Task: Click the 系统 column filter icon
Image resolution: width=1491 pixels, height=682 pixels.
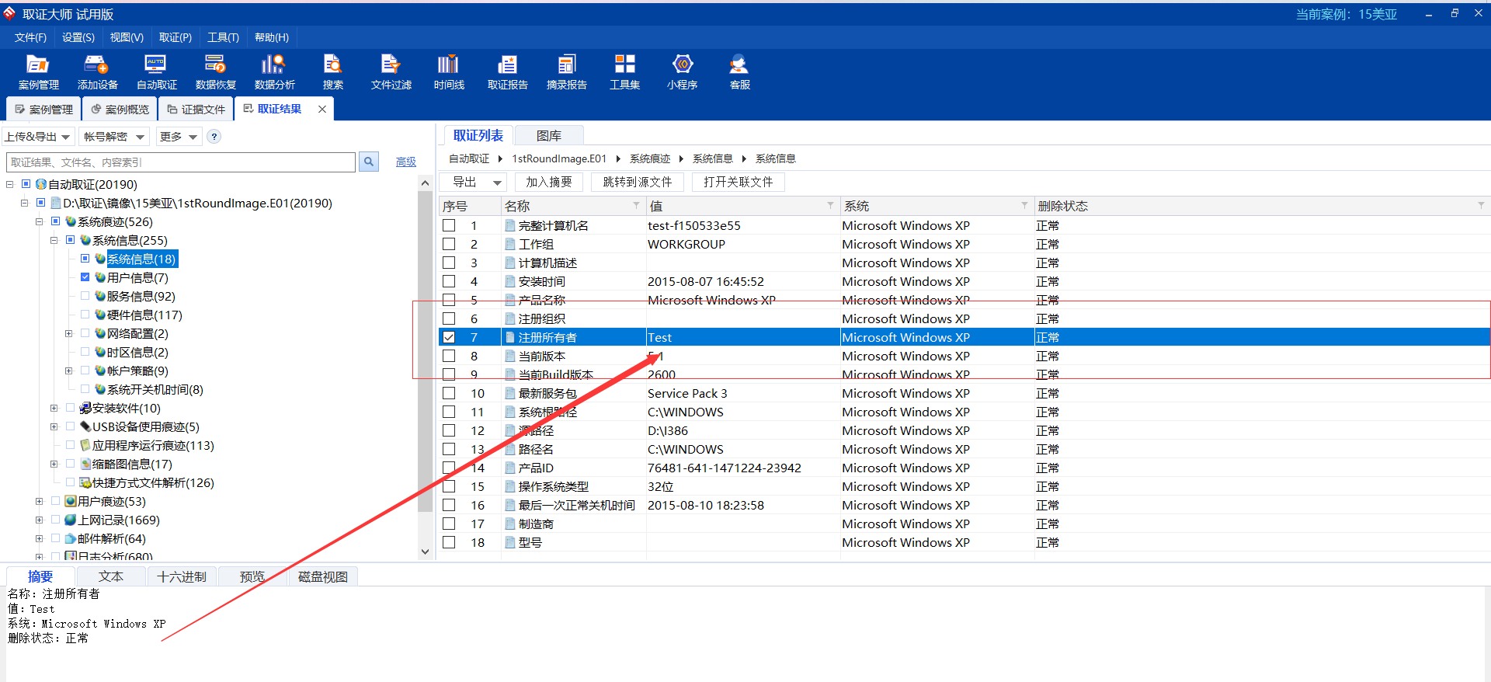Action: pos(1024,206)
